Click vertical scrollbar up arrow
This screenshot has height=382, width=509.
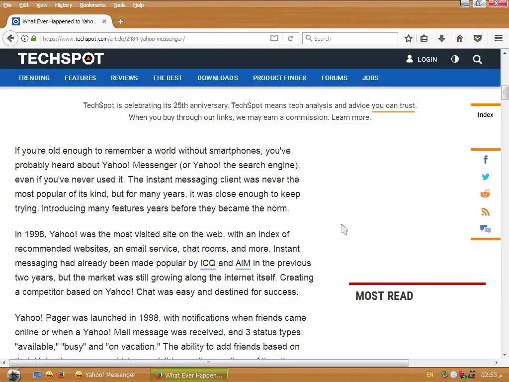[x=504, y=53]
